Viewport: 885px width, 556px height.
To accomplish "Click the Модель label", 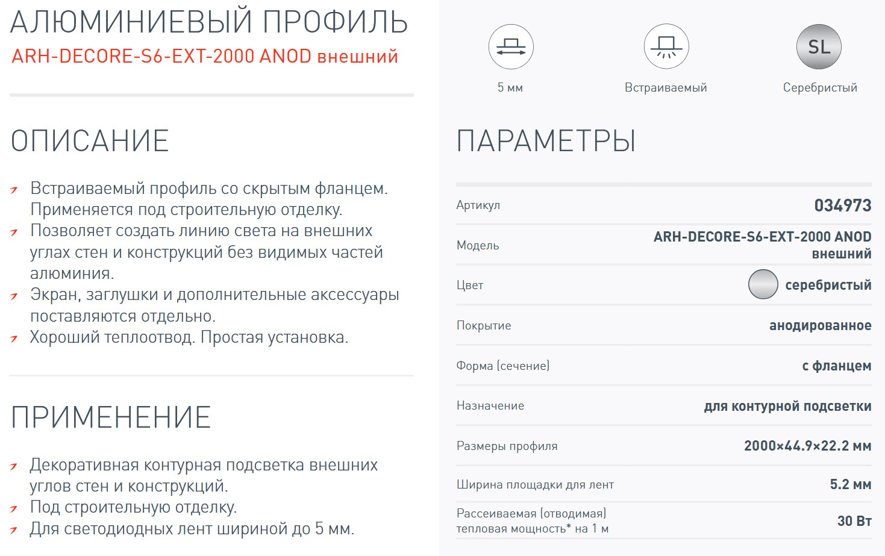I will click(x=478, y=245).
